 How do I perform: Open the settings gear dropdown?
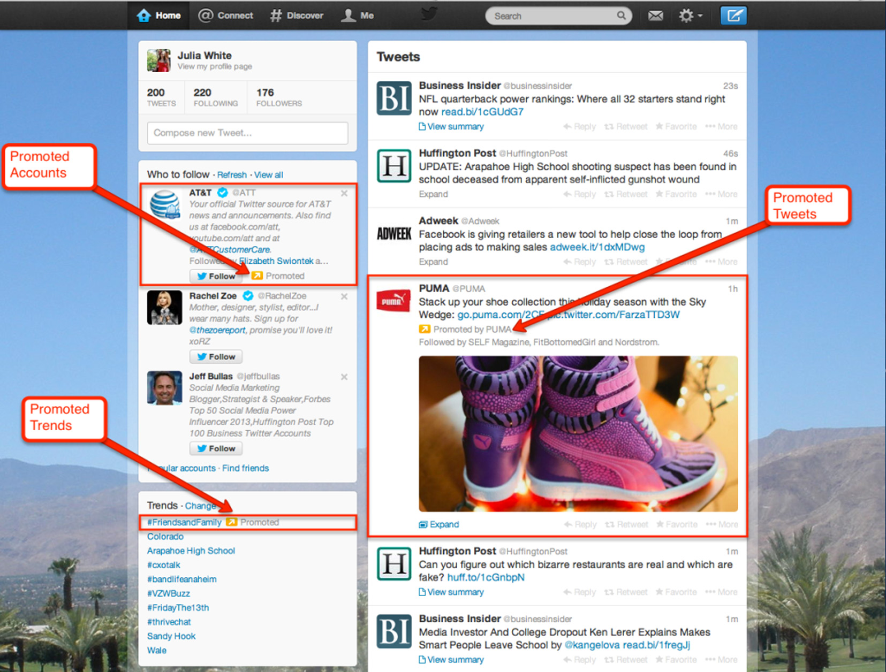[x=690, y=16]
